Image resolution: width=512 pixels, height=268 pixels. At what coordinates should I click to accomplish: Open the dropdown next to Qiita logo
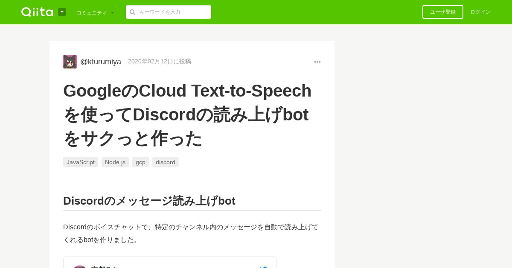pyautogui.click(x=62, y=12)
